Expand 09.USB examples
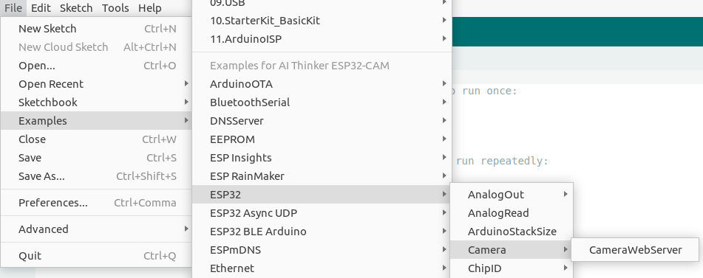 tap(322, 4)
